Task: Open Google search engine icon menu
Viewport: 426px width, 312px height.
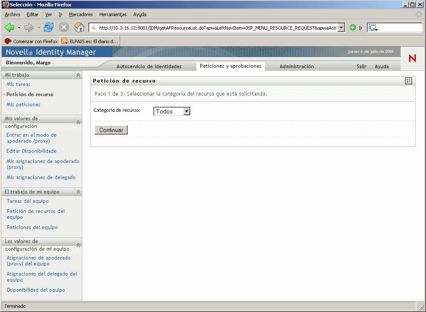Action: pyautogui.click(x=373, y=28)
